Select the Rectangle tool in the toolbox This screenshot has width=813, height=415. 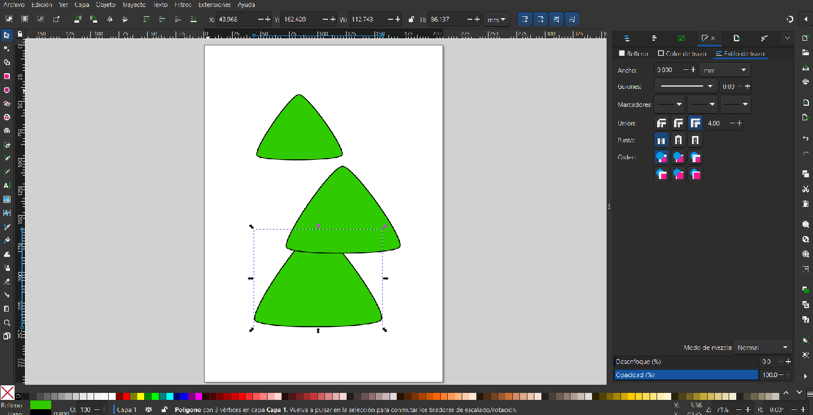(x=7, y=76)
